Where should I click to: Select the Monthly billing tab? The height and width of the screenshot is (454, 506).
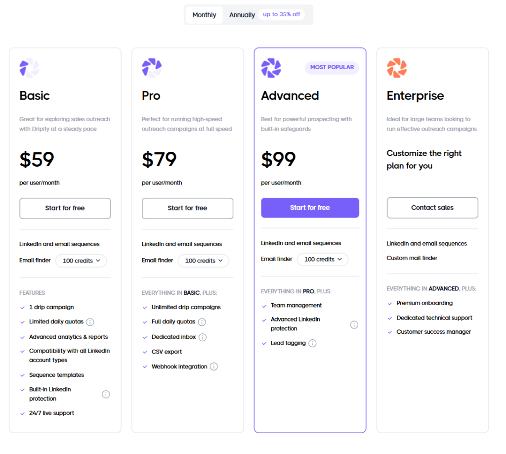coord(204,15)
